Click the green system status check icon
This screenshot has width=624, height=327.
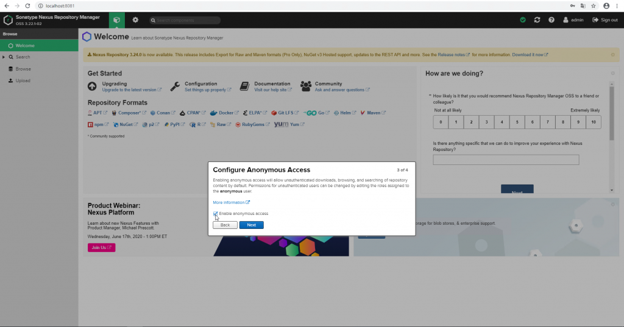tap(523, 20)
